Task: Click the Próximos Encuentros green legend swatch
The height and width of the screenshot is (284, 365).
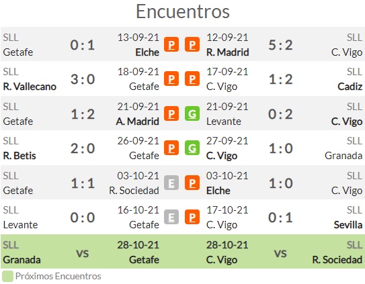Action: 7,277
